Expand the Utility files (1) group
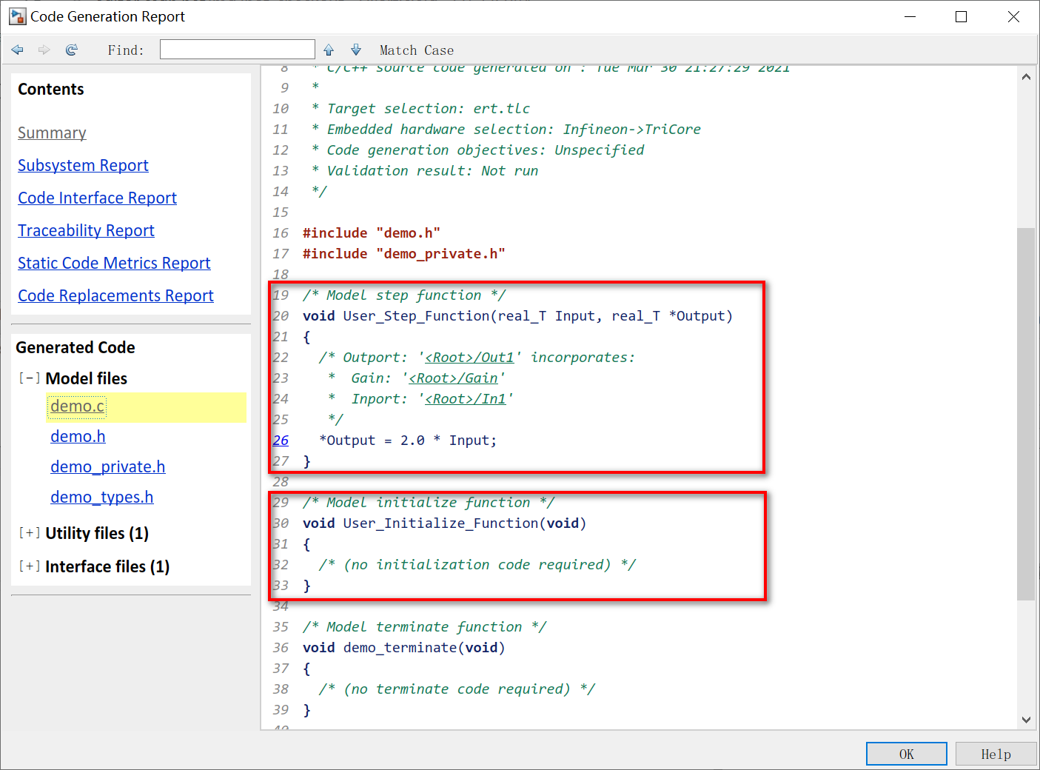 click(30, 533)
